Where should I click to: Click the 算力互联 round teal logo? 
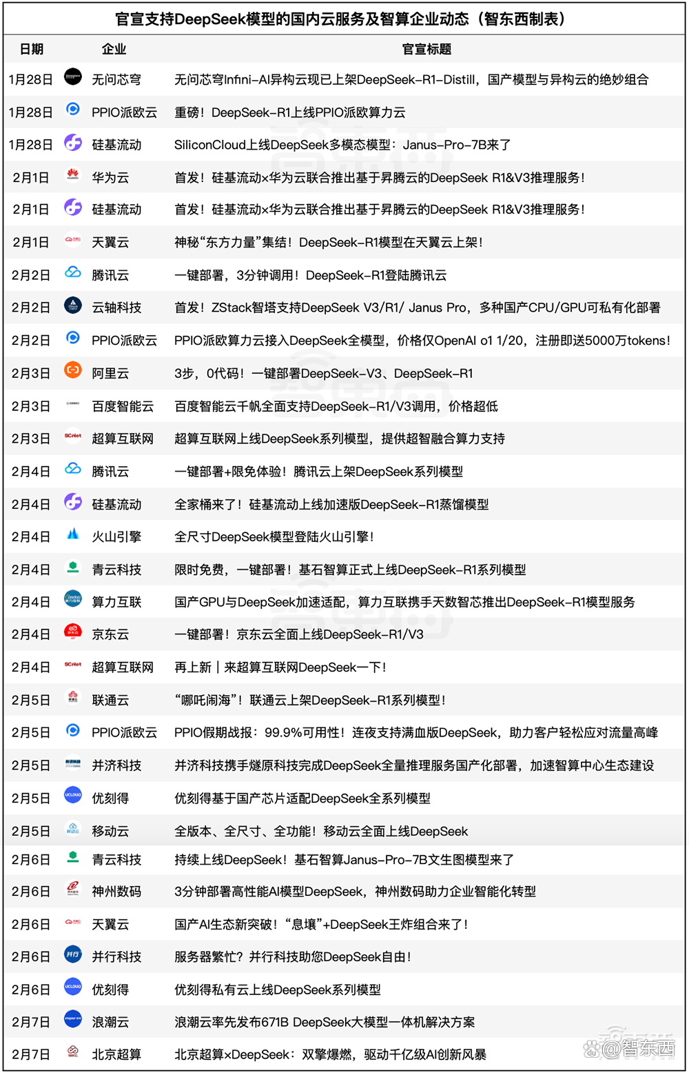[x=73, y=599]
